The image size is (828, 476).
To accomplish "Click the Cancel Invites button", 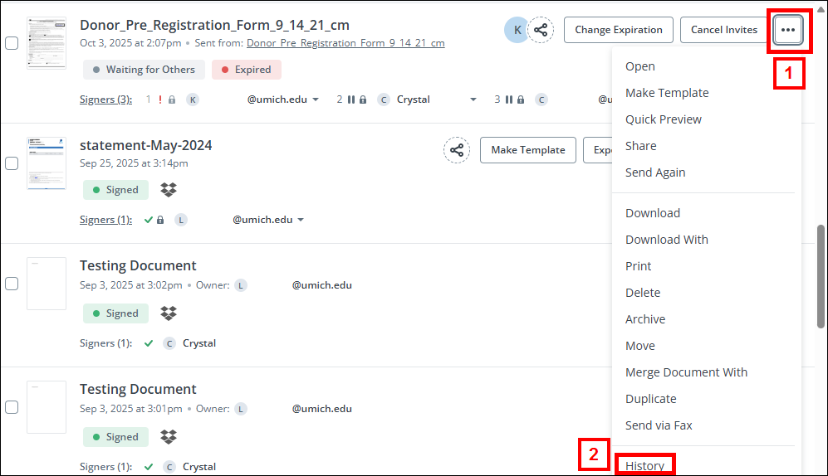I will point(724,30).
